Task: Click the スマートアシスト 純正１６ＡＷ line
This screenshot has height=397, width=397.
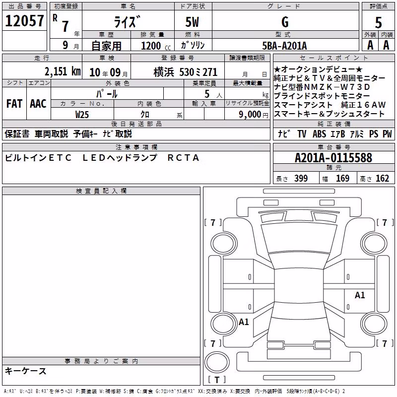Action: pos(330,105)
